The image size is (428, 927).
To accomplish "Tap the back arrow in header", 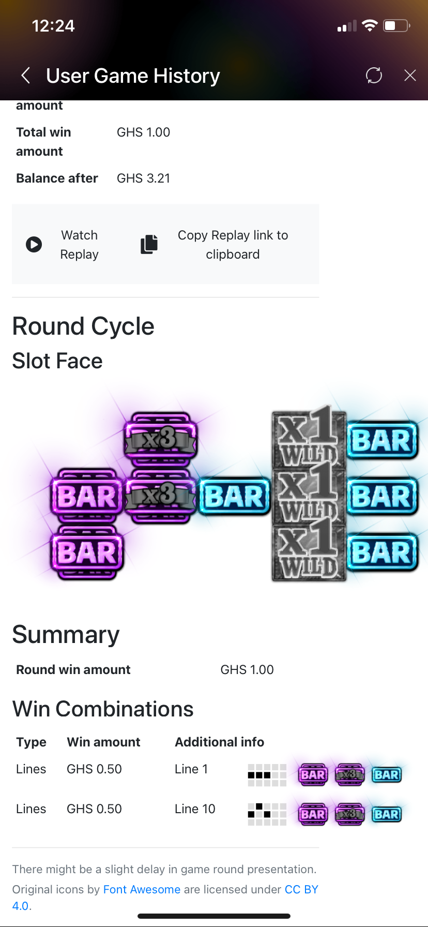I will pos(25,76).
